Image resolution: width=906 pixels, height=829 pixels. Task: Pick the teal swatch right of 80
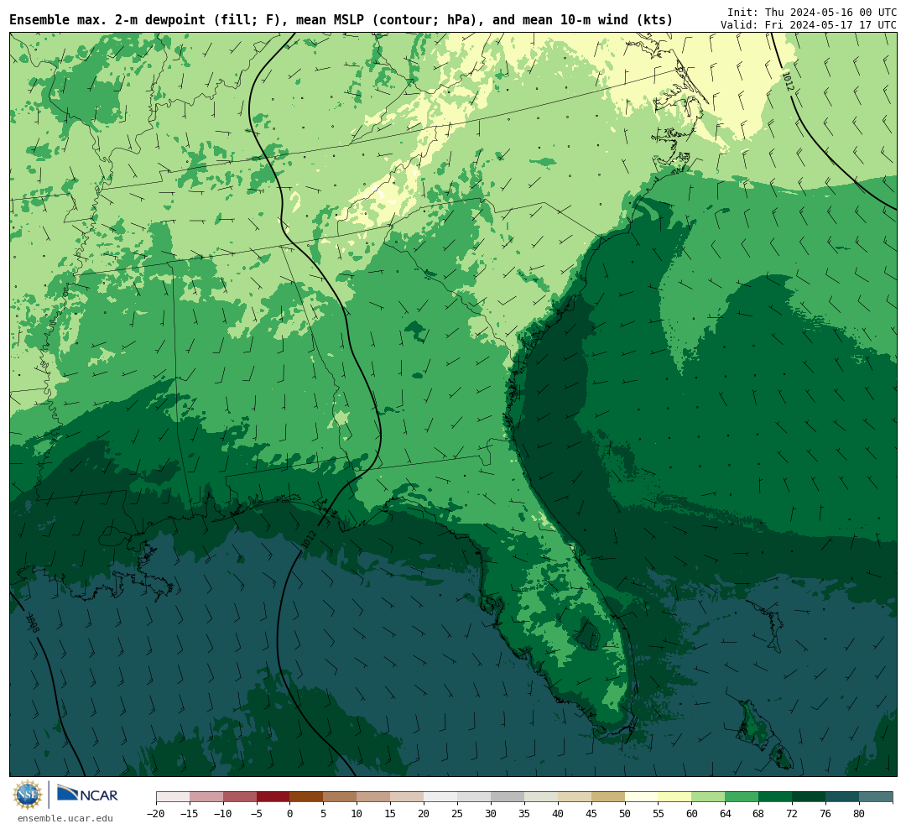point(876,797)
